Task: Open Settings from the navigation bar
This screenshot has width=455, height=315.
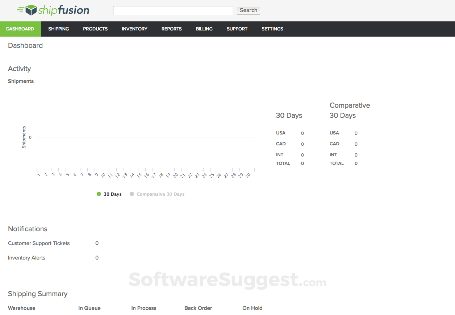Action: [x=272, y=29]
